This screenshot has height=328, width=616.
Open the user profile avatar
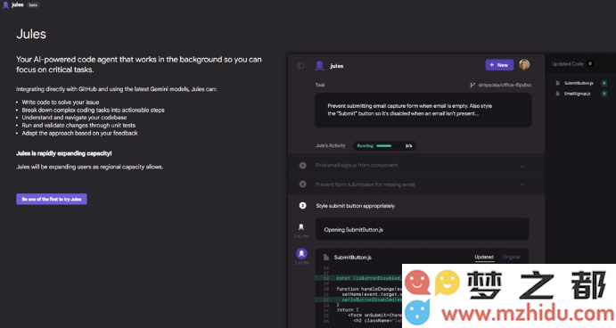pyautogui.click(x=524, y=64)
